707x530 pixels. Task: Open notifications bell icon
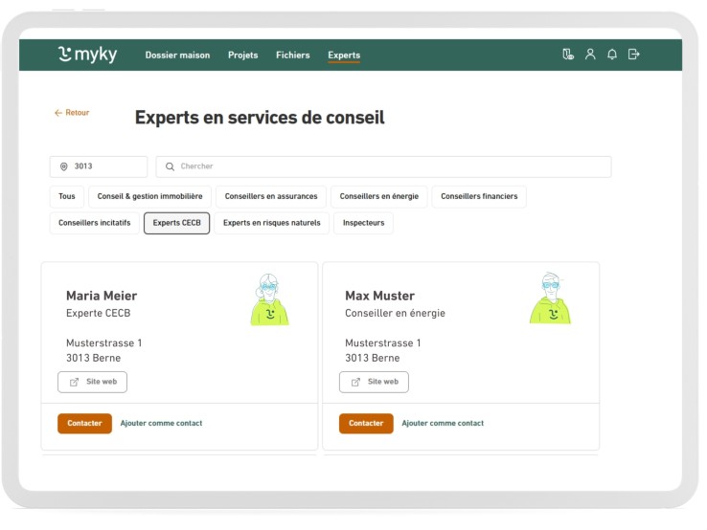pos(612,55)
